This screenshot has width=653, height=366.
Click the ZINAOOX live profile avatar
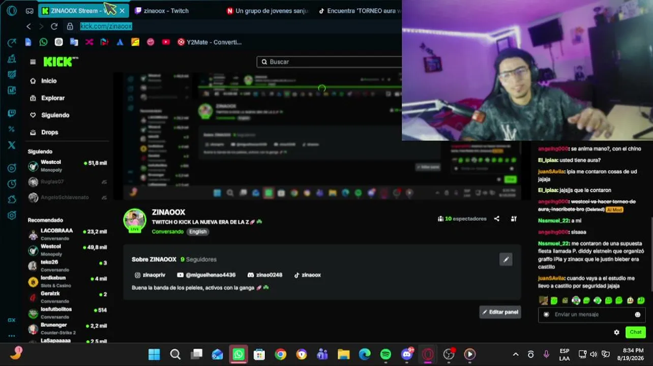pyautogui.click(x=135, y=221)
